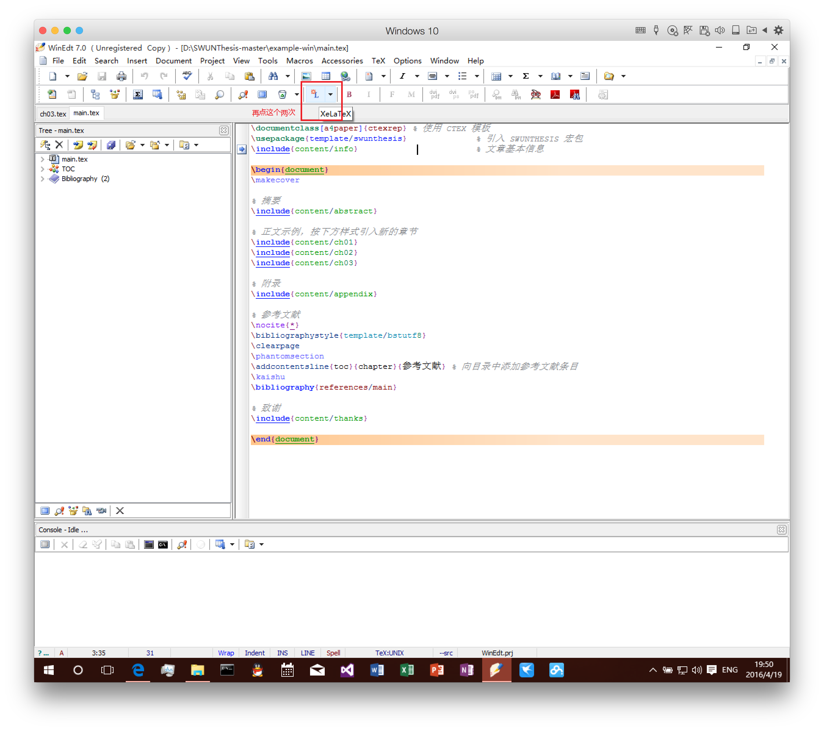Expand the TOC tree node
The width and height of the screenshot is (824, 731).
[x=42, y=169]
